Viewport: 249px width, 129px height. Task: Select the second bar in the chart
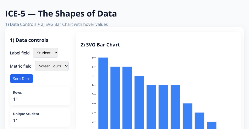tap(115, 98)
